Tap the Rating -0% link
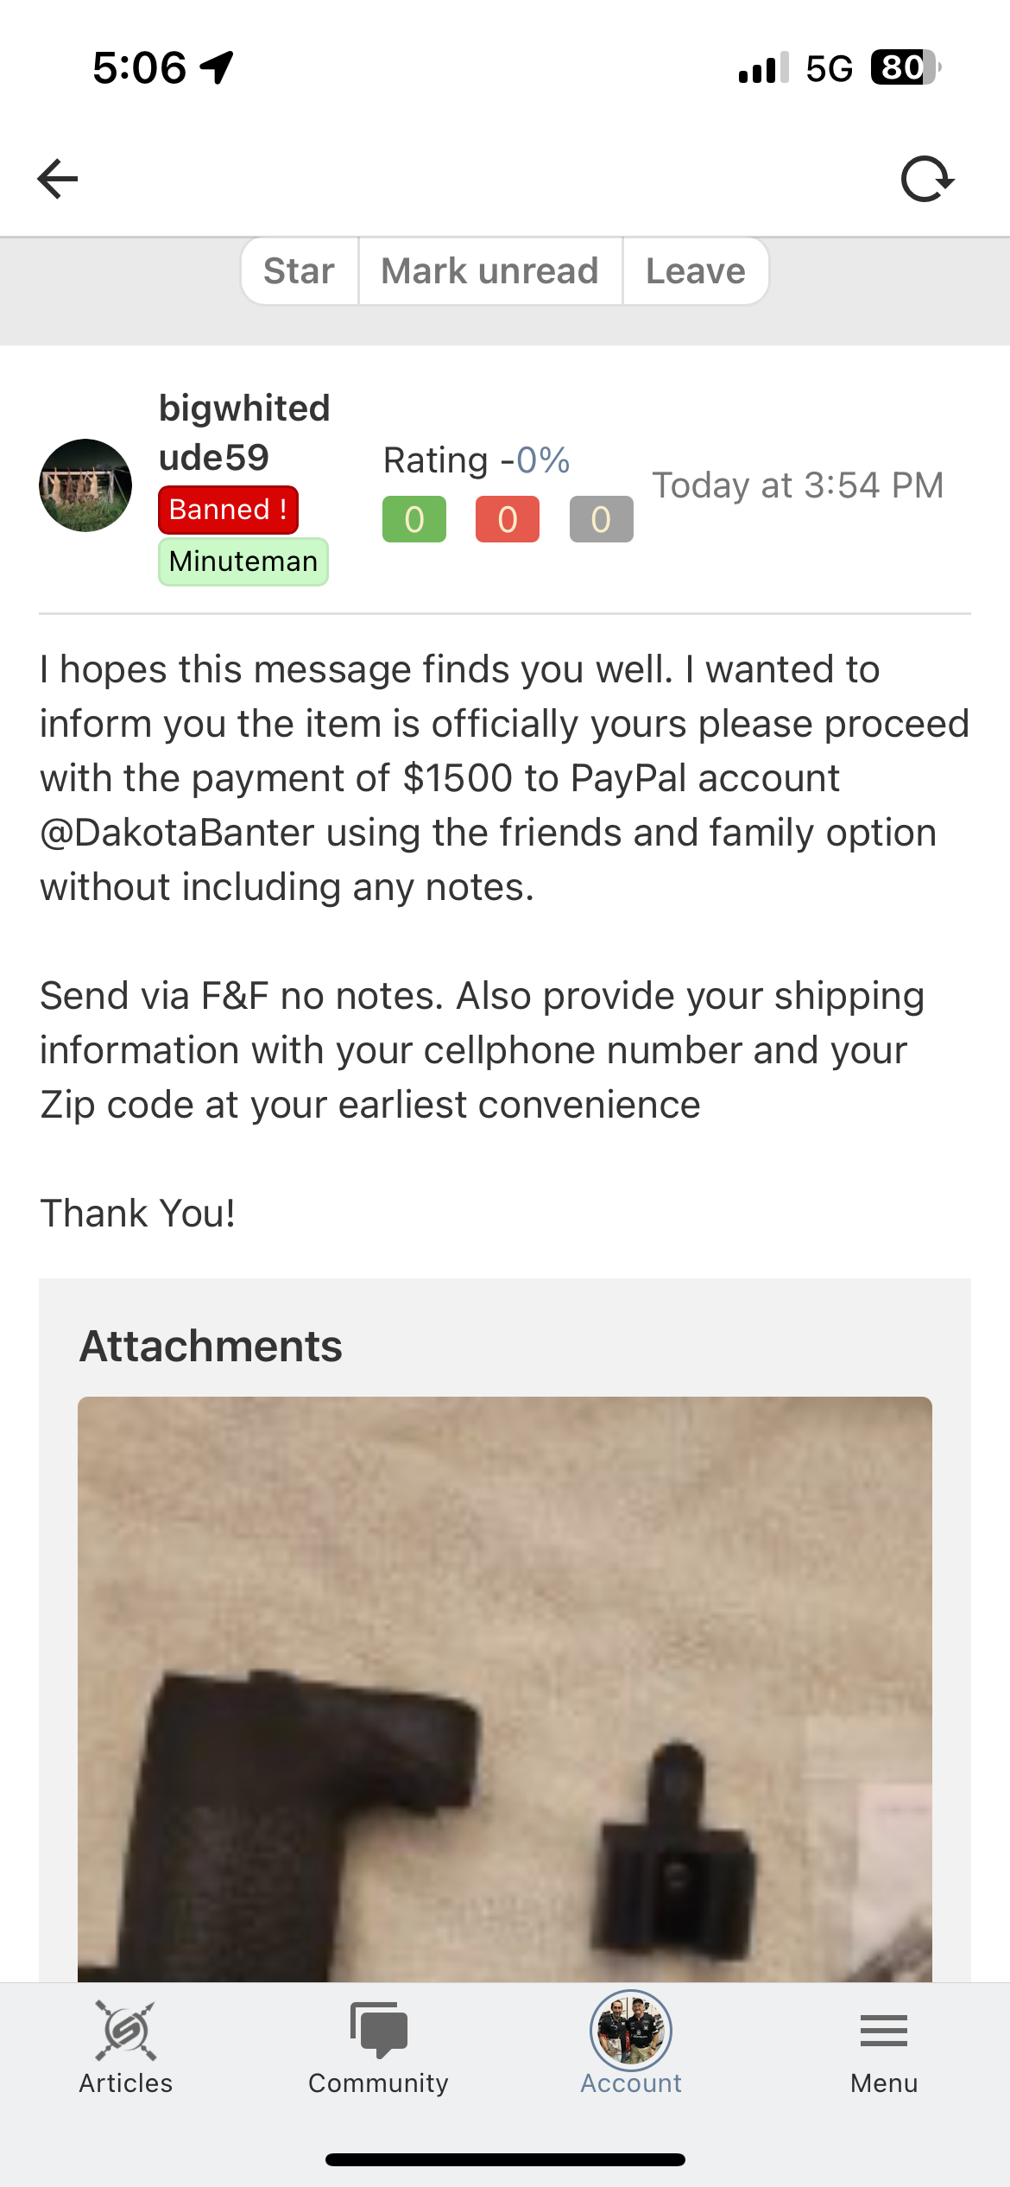The height and width of the screenshot is (2187, 1010). (476, 460)
